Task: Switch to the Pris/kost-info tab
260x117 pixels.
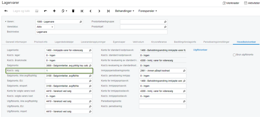Action: [x=41, y=42]
